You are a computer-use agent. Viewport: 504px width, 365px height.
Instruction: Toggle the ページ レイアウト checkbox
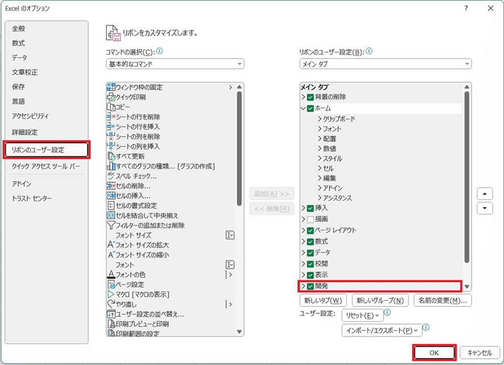click(x=310, y=230)
